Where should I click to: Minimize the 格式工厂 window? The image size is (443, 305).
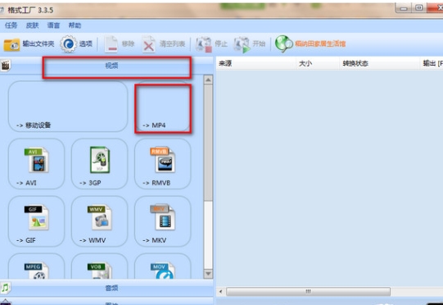click(404, 8)
